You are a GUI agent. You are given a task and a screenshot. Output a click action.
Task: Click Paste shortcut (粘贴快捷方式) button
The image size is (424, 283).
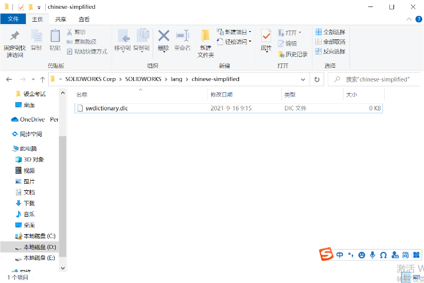tap(87, 51)
